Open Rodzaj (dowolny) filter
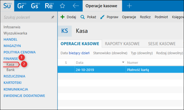Image resolution: width=184 pixels, height=110 pixels. [x=169, y=53]
